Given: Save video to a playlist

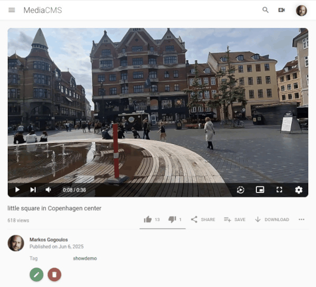Looking at the screenshot, I should tap(234, 219).
